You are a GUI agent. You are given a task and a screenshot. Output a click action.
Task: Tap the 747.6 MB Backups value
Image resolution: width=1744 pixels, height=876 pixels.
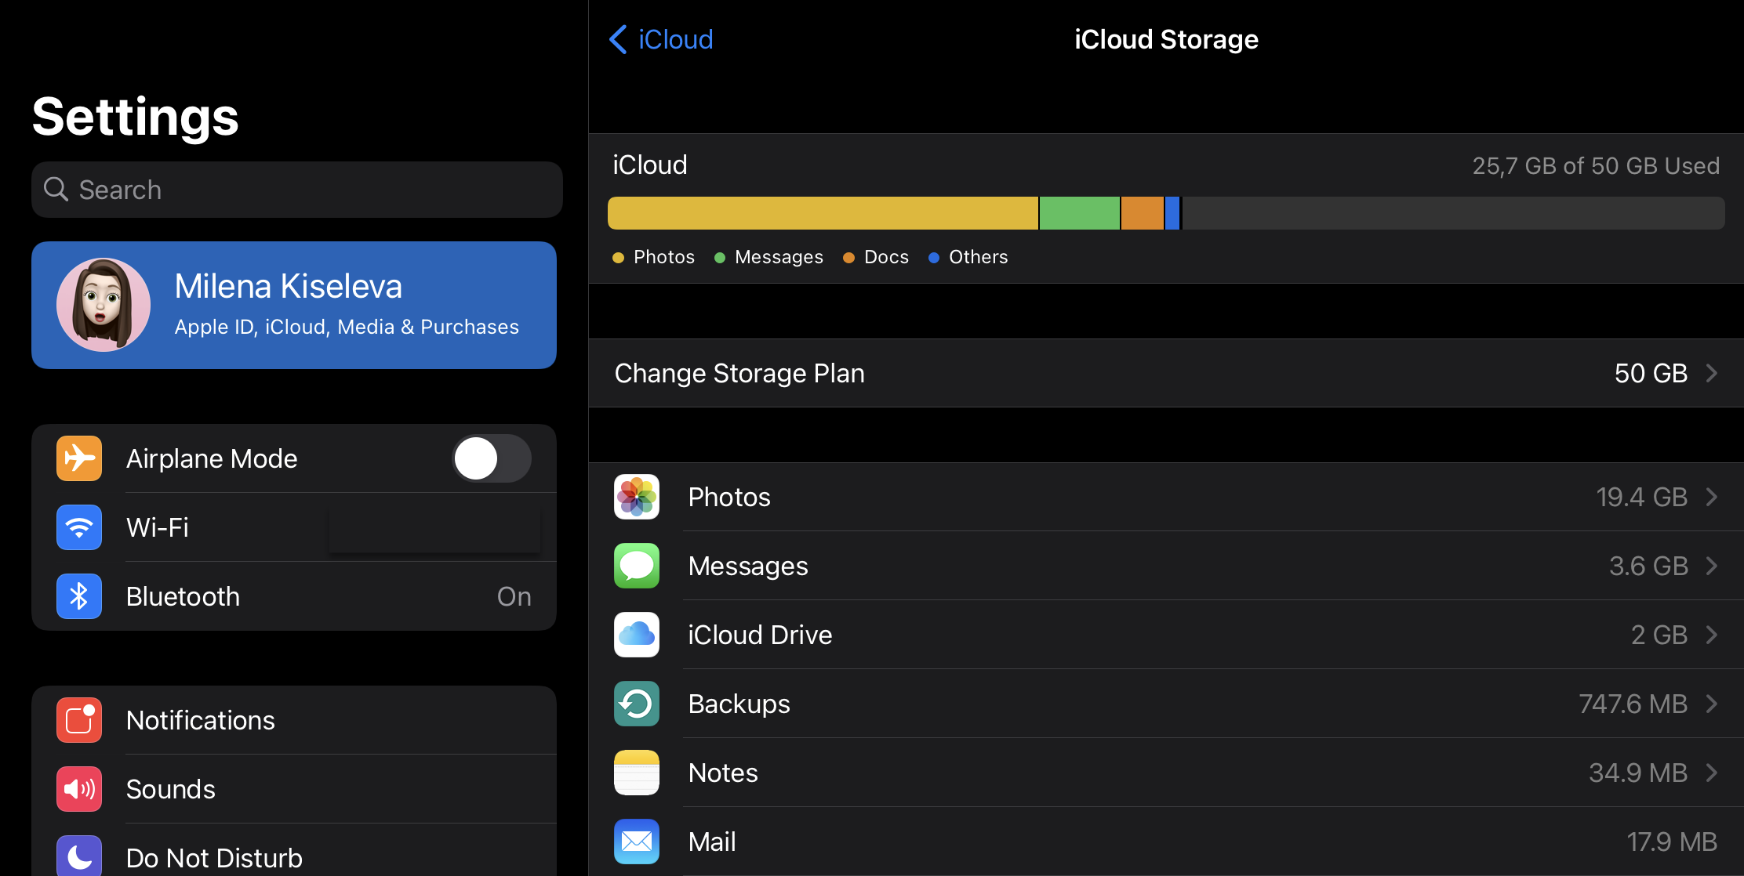(x=1633, y=704)
